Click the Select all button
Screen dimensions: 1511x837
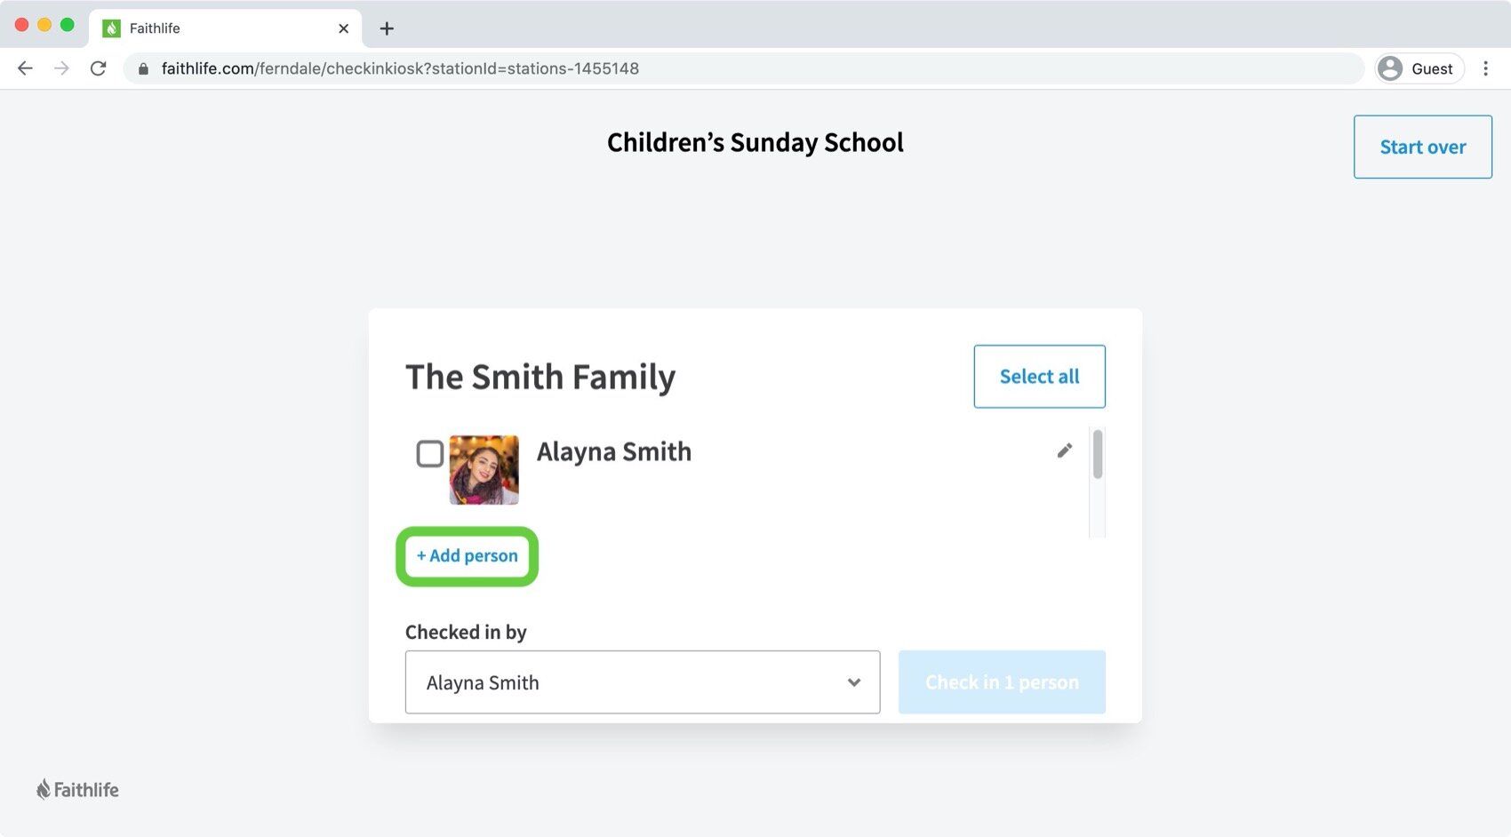click(1040, 377)
